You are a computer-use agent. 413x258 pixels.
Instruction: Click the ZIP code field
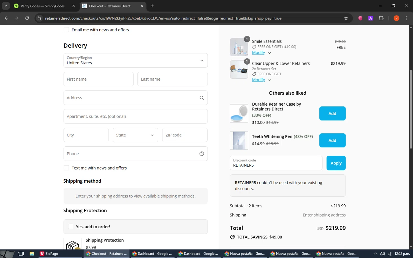[x=185, y=135]
